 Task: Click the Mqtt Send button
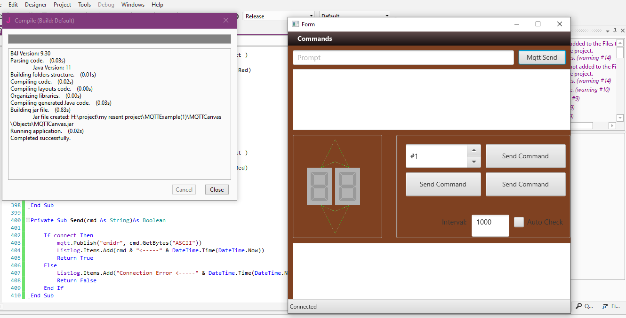(542, 57)
